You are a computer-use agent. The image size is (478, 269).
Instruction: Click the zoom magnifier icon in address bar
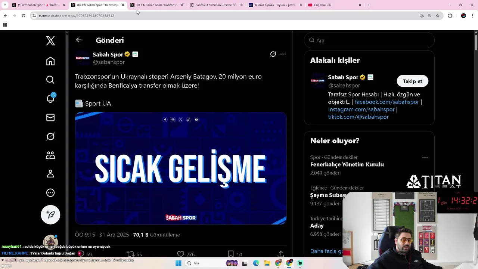click(429, 16)
